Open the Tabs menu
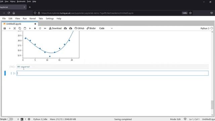The image size is (215, 121). coord(41,18)
